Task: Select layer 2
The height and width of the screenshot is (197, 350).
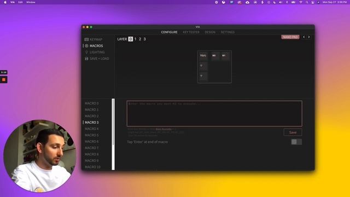Action: (140, 39)
